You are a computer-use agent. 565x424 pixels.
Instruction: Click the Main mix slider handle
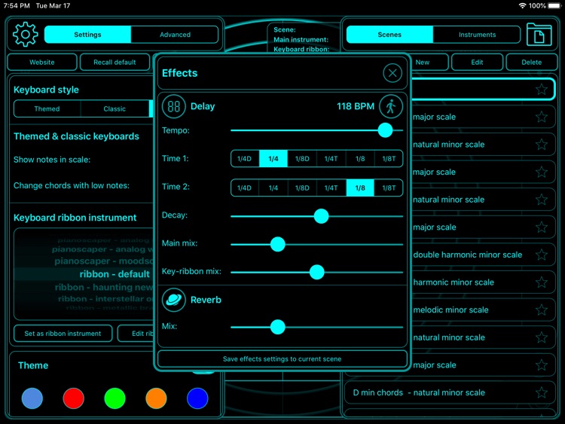coord(278,244)
